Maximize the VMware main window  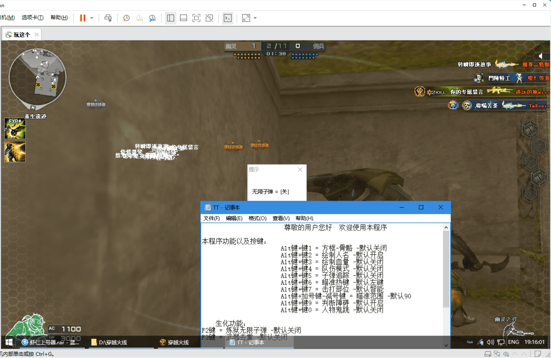pyautogui.click(x=534, y=5)
